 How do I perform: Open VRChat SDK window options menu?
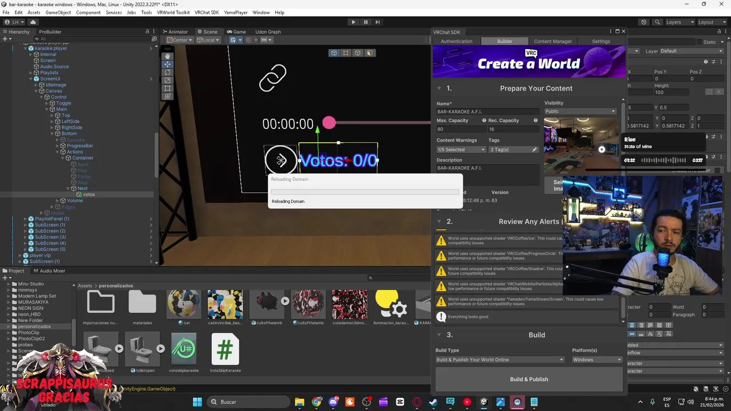pyautogui.click(x=610, y=31)
